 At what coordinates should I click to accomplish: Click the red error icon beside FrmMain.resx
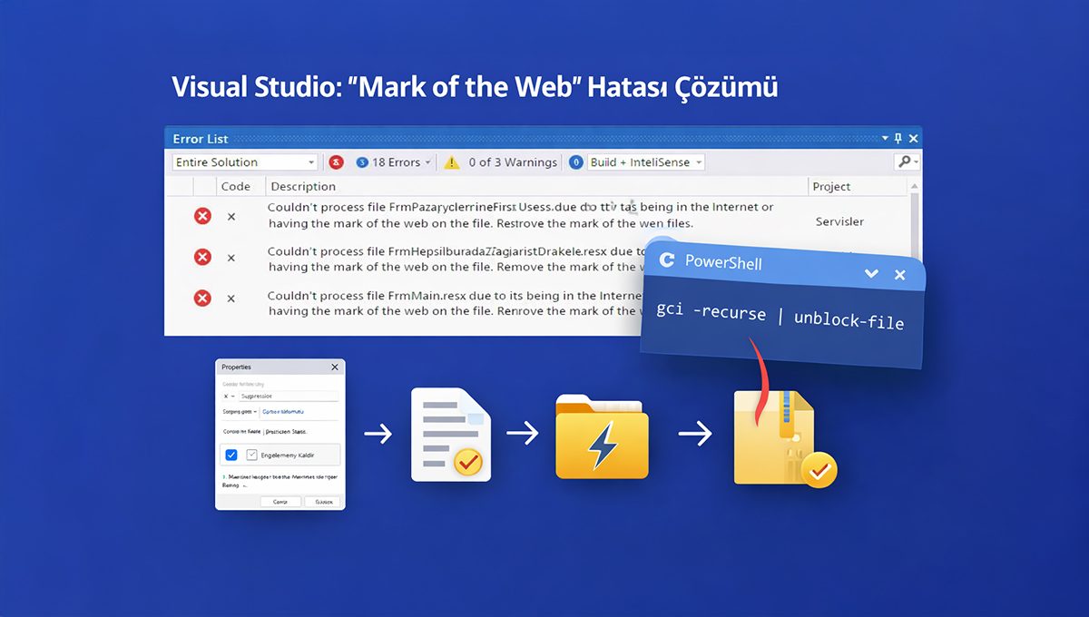point(201,299)
